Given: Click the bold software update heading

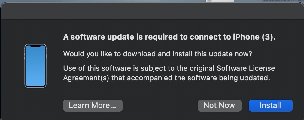Looking at the screenshot, I should tap(169, 37).
